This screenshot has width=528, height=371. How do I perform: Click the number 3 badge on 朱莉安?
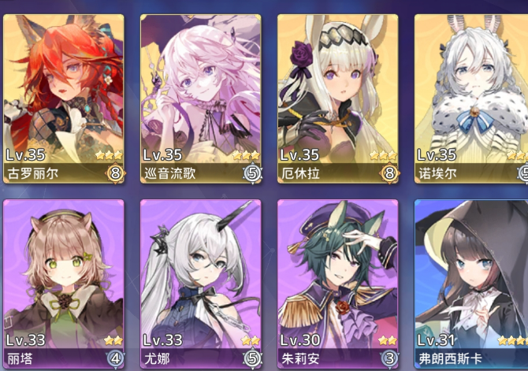coord(389,358)
